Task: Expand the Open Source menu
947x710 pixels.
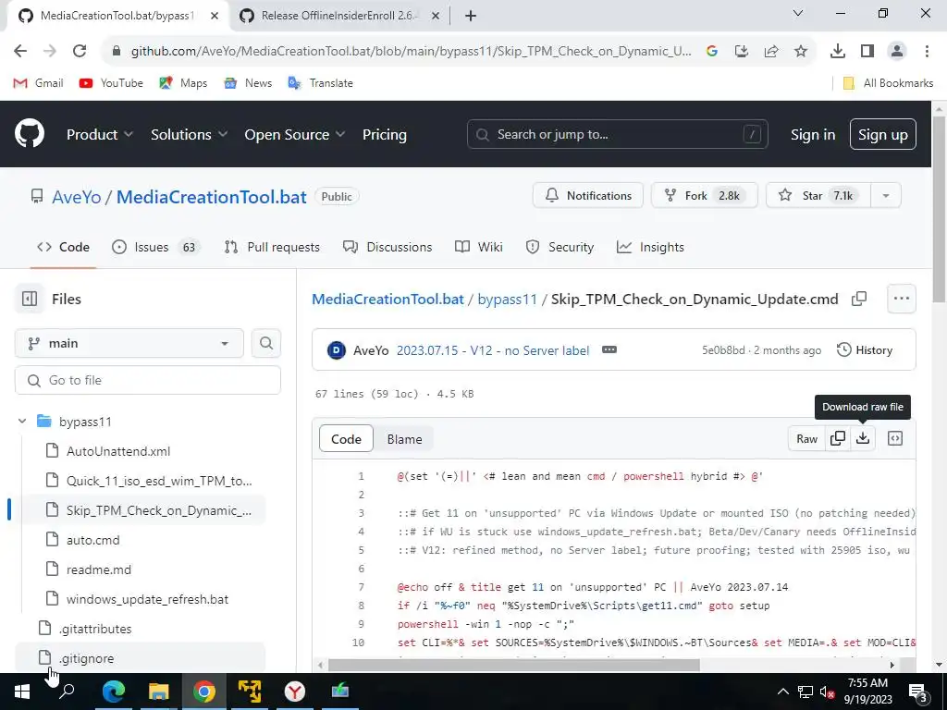Action: (295, 135)
